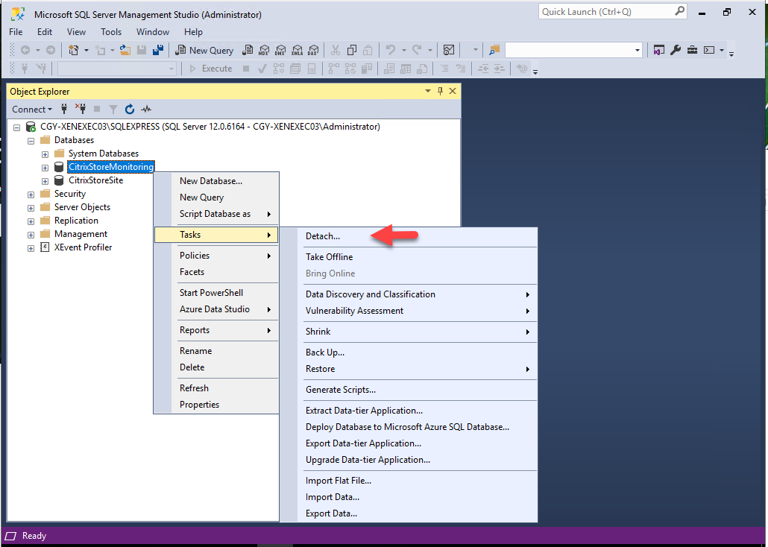Click the Refresh icon in Object Explorer
This screenshot has width=768, height=547.
click(x=130, y=109)
